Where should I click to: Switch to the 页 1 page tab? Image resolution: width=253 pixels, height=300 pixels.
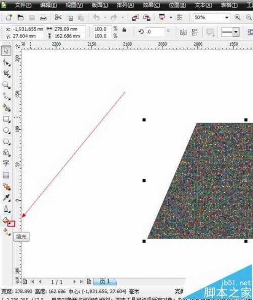pos(105,281)
